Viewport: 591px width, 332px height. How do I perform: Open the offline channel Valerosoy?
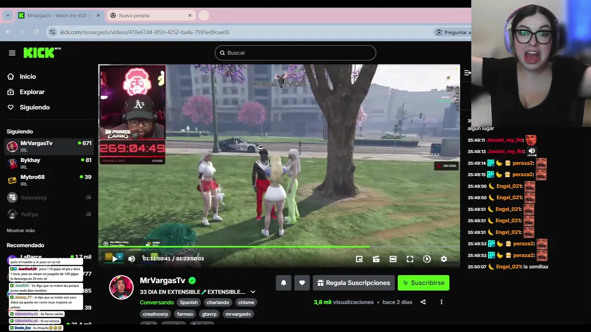click(49, 197)
